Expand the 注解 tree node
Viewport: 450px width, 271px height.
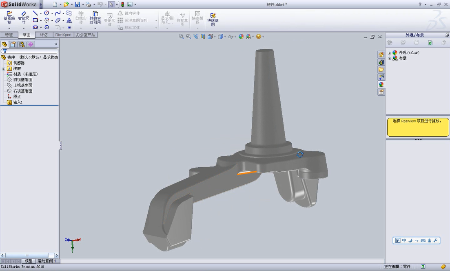pos(3,69)
